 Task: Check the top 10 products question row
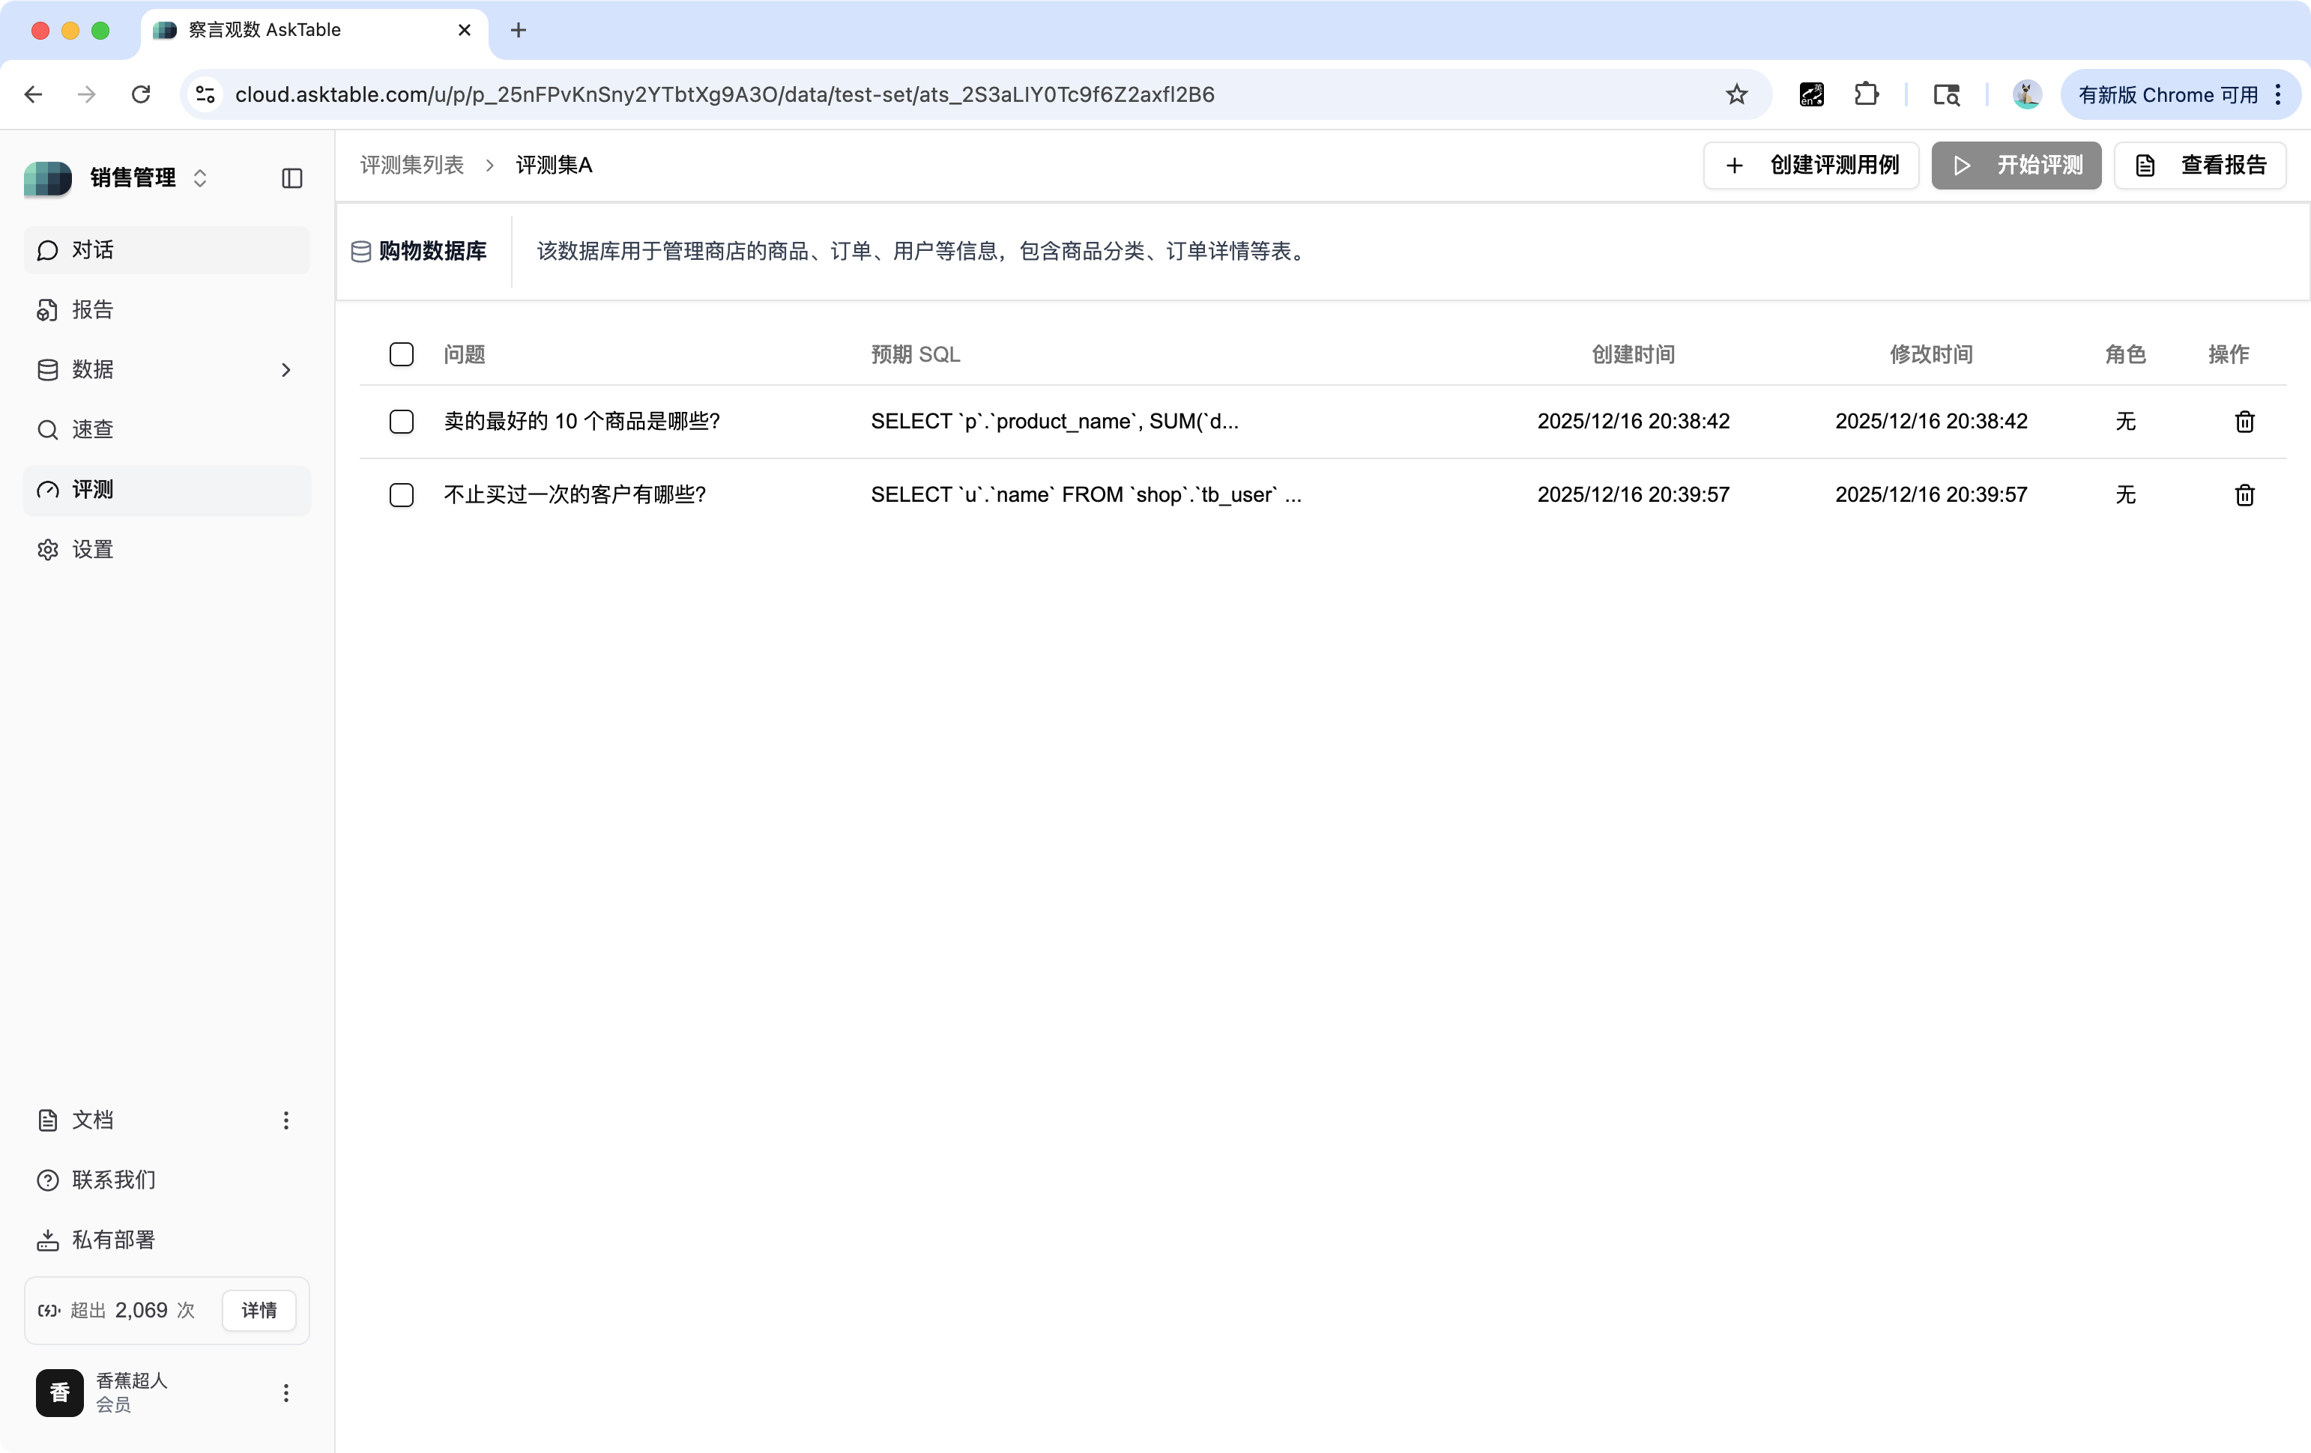(401, 422)
